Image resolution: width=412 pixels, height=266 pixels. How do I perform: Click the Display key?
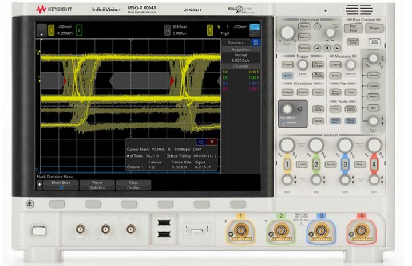click(x=318, y=120)
